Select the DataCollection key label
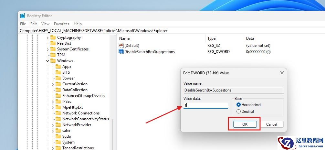The width and height of the screenshot is (325, 150). [75, 90]
